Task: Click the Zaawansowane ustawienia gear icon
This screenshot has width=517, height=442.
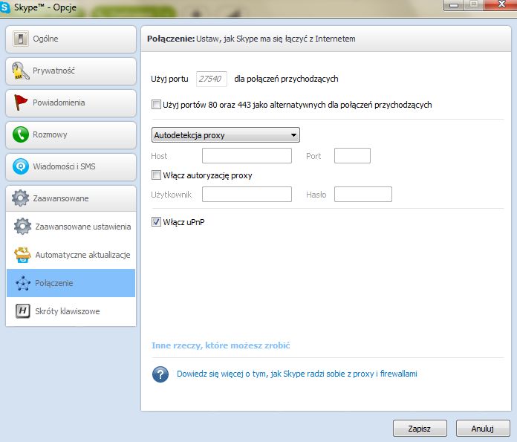Action: (22, 227)
